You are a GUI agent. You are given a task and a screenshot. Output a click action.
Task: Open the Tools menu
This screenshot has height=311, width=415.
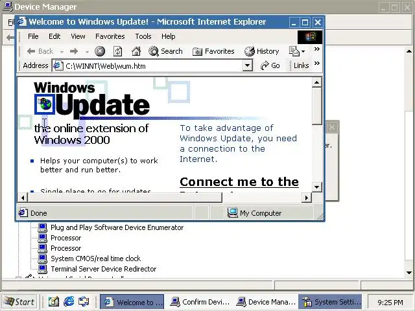pos(143,36)
